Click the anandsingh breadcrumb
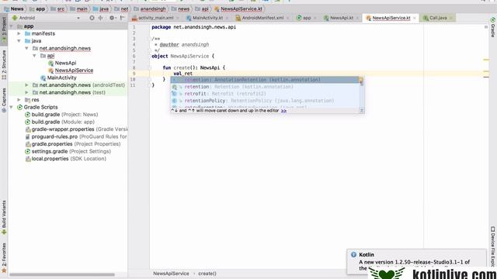Image resolution: width=497 pixels, height=279 pixels. [x=150, y=9]
